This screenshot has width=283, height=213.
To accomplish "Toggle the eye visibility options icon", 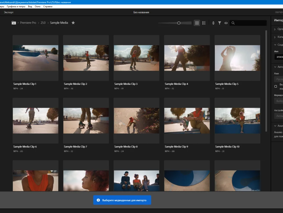I will (x=226, y=23).
